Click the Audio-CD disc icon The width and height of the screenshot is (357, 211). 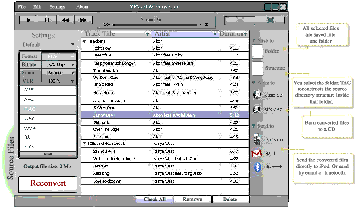click(257, 94)
